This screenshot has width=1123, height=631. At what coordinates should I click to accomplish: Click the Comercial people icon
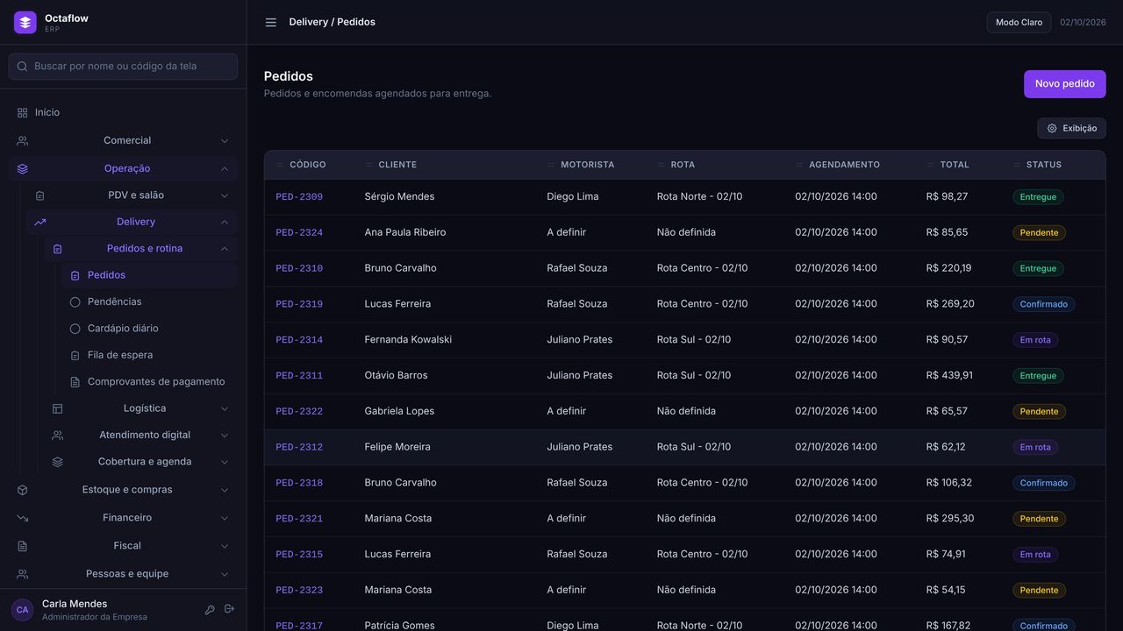pyautogui.click(x=23, y=141)
